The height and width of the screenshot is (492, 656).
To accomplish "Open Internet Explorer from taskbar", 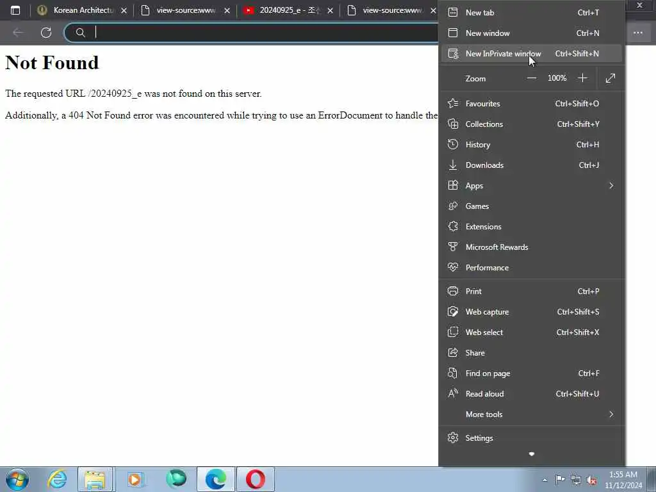I will pos(57,479).
